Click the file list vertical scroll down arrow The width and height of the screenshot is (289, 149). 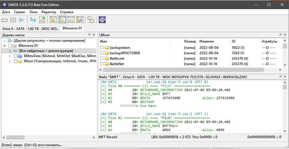[x=285, y=65]
